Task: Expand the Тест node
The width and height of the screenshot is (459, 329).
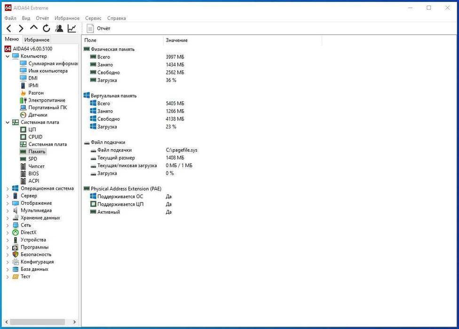Action: [x=8, y=277]
